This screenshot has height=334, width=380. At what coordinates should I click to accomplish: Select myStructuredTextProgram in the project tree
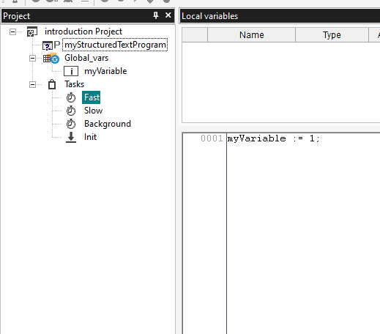point(115,45)
